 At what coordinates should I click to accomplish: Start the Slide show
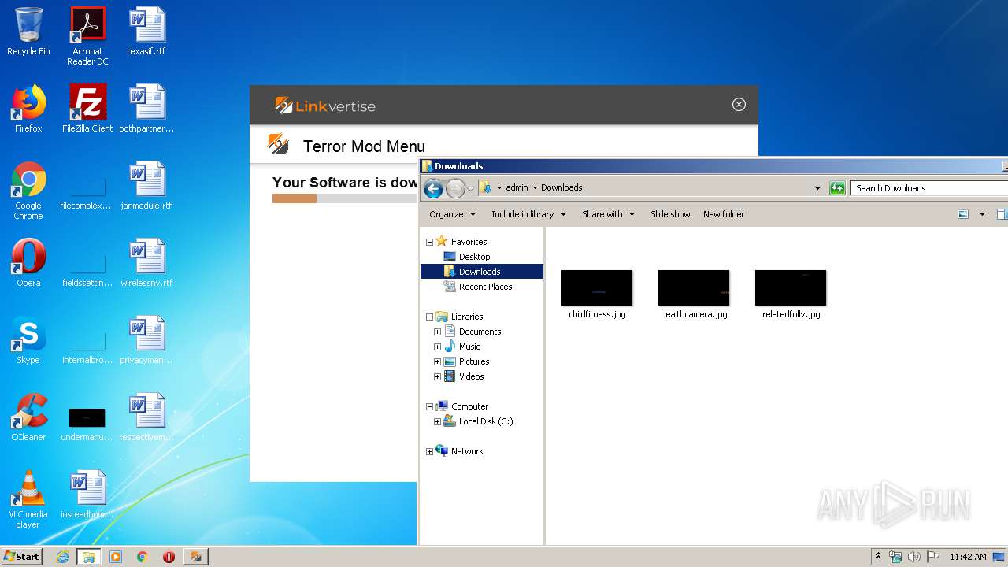point(670,214)
